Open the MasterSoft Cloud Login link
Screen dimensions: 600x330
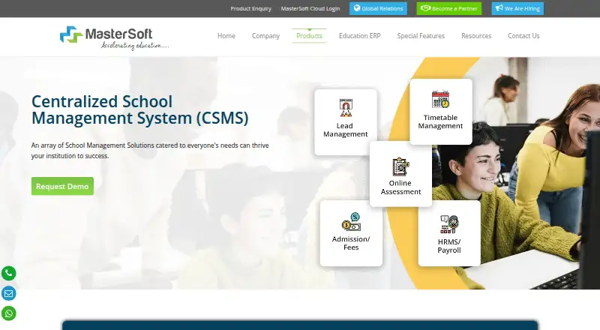pyautogui.click(x=310, y=8)
